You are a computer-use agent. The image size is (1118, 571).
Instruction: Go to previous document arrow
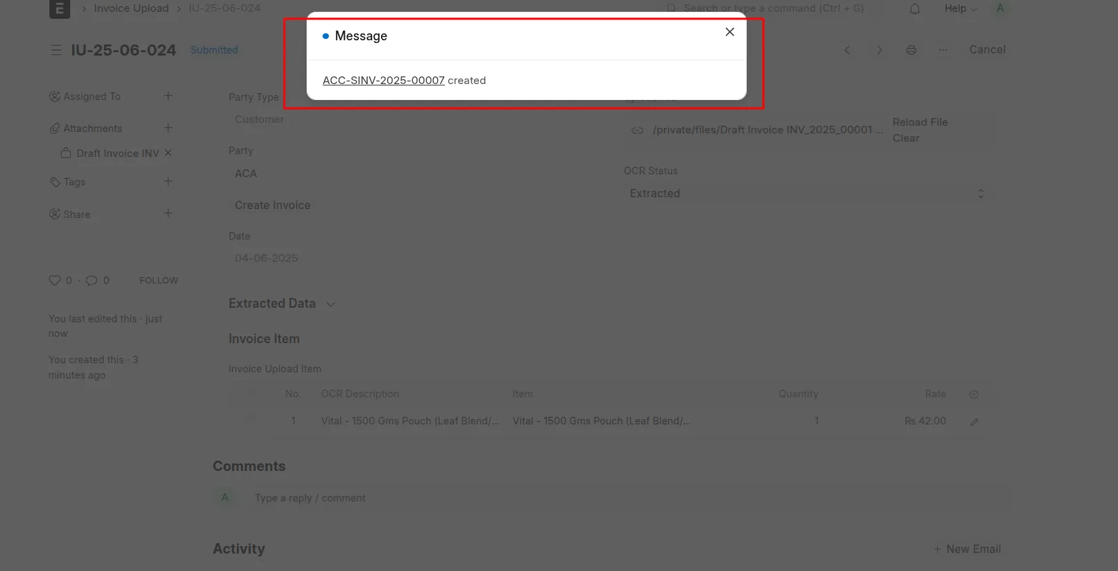(x=847, y=50)
